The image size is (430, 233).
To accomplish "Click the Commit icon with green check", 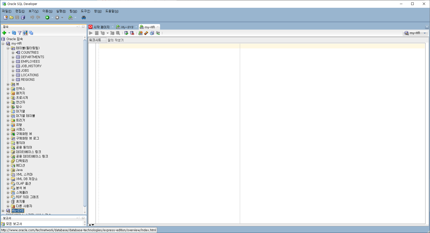I will 126,33.
